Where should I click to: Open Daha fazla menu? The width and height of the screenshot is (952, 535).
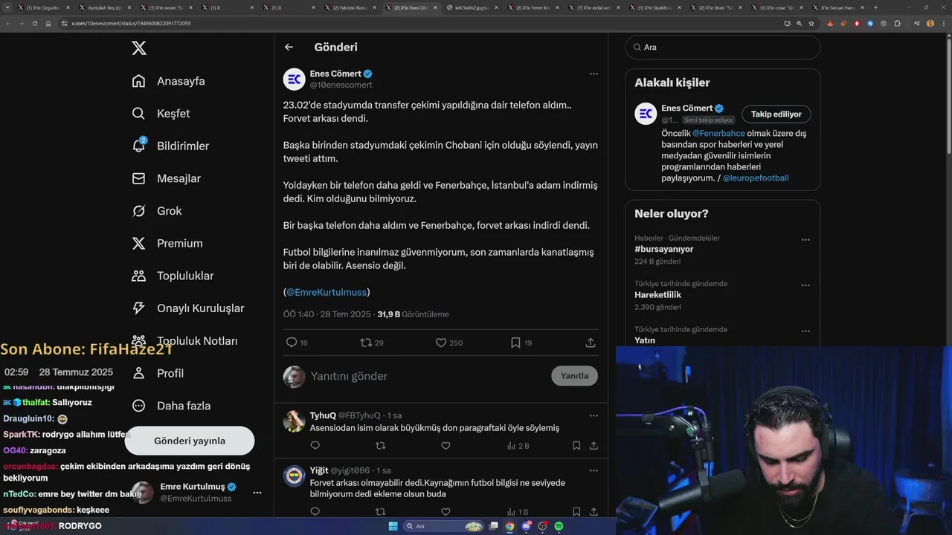(171, 406)
